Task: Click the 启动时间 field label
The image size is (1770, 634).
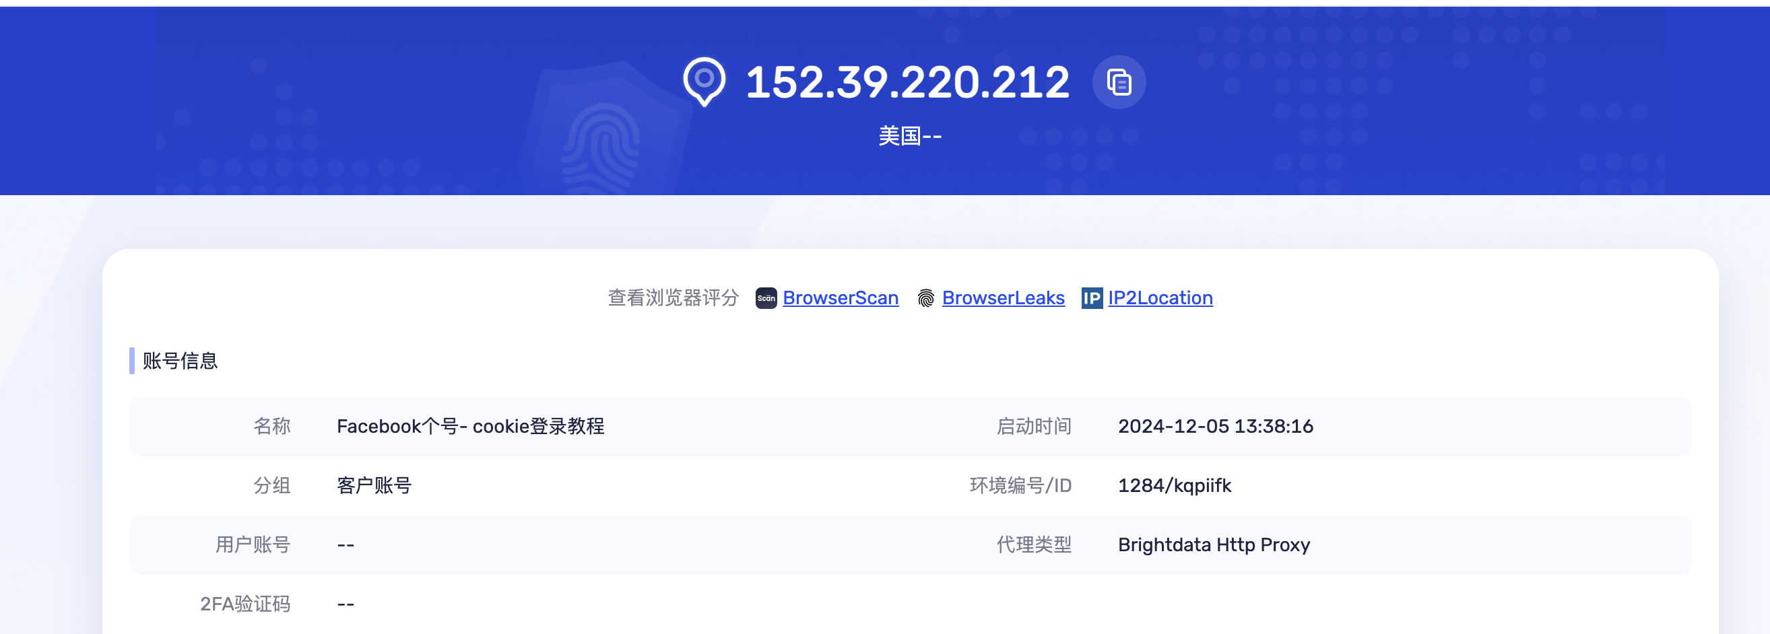Action: (x=1034, y=427)
